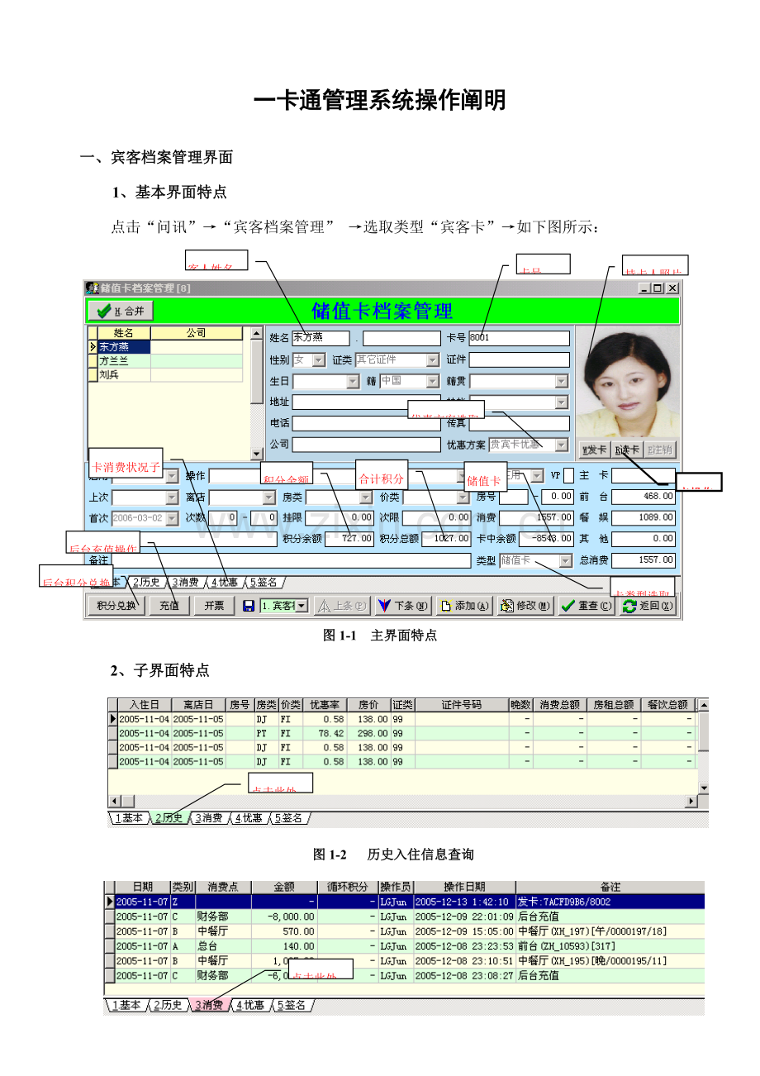The height and width of the screenshot is (1076, 760).
Task: Open the 房类 dropdown in the card form
Action: click(365, 498)
